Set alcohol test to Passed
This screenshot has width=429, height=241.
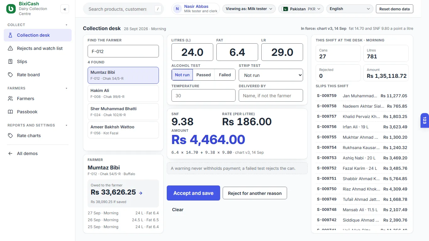(x=204, y=75)
